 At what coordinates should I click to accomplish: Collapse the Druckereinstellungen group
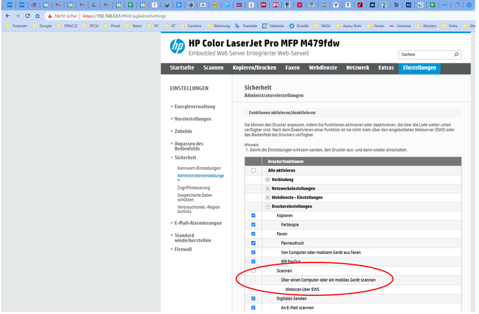(x=267, y=207)
